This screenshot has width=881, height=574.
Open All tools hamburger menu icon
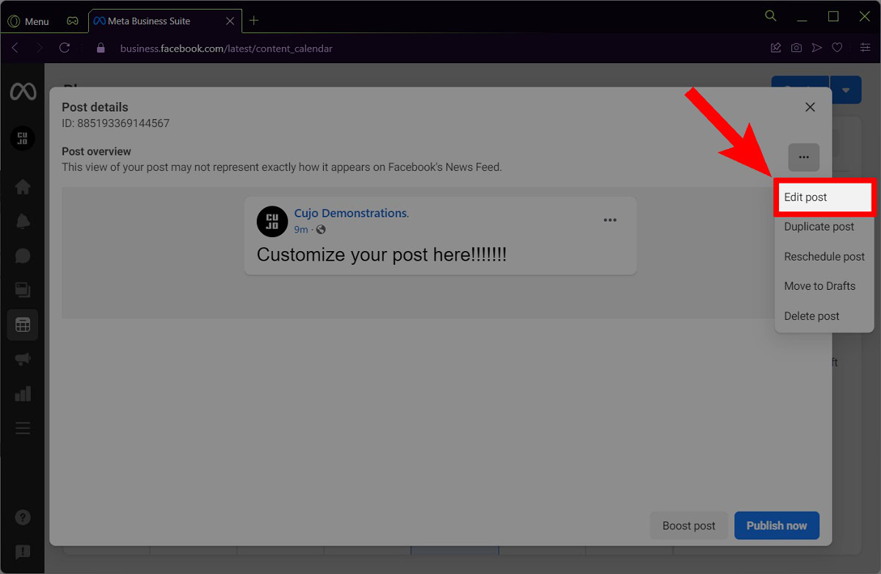click(x=23, y=428)
